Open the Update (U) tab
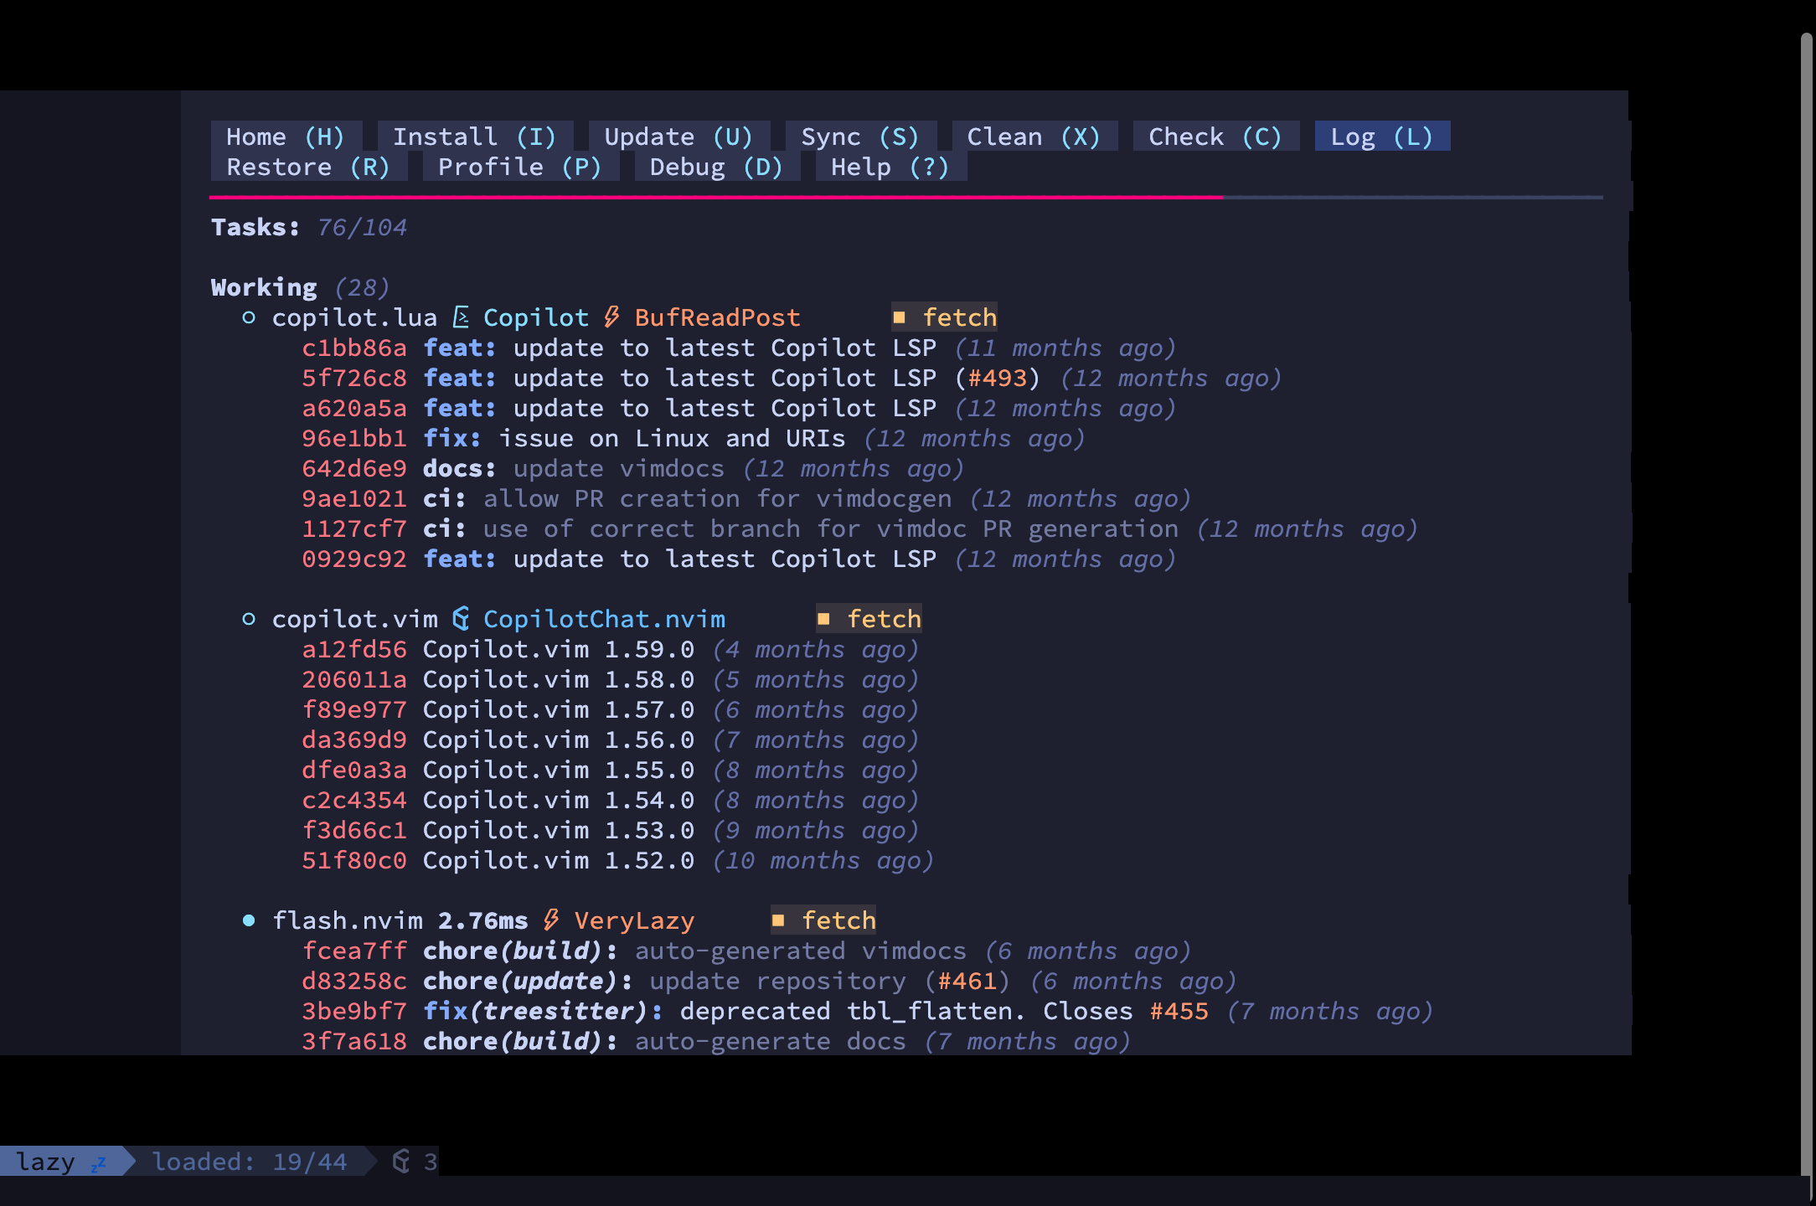The height and width of the screenshot is (1206, 1816). coord(678,137)
